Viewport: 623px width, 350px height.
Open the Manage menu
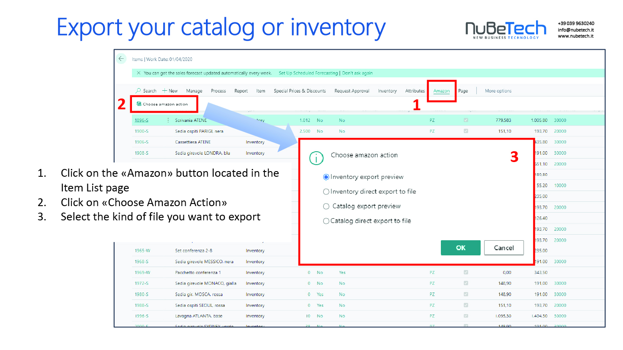pyautogui.click(x=194, y=91)
